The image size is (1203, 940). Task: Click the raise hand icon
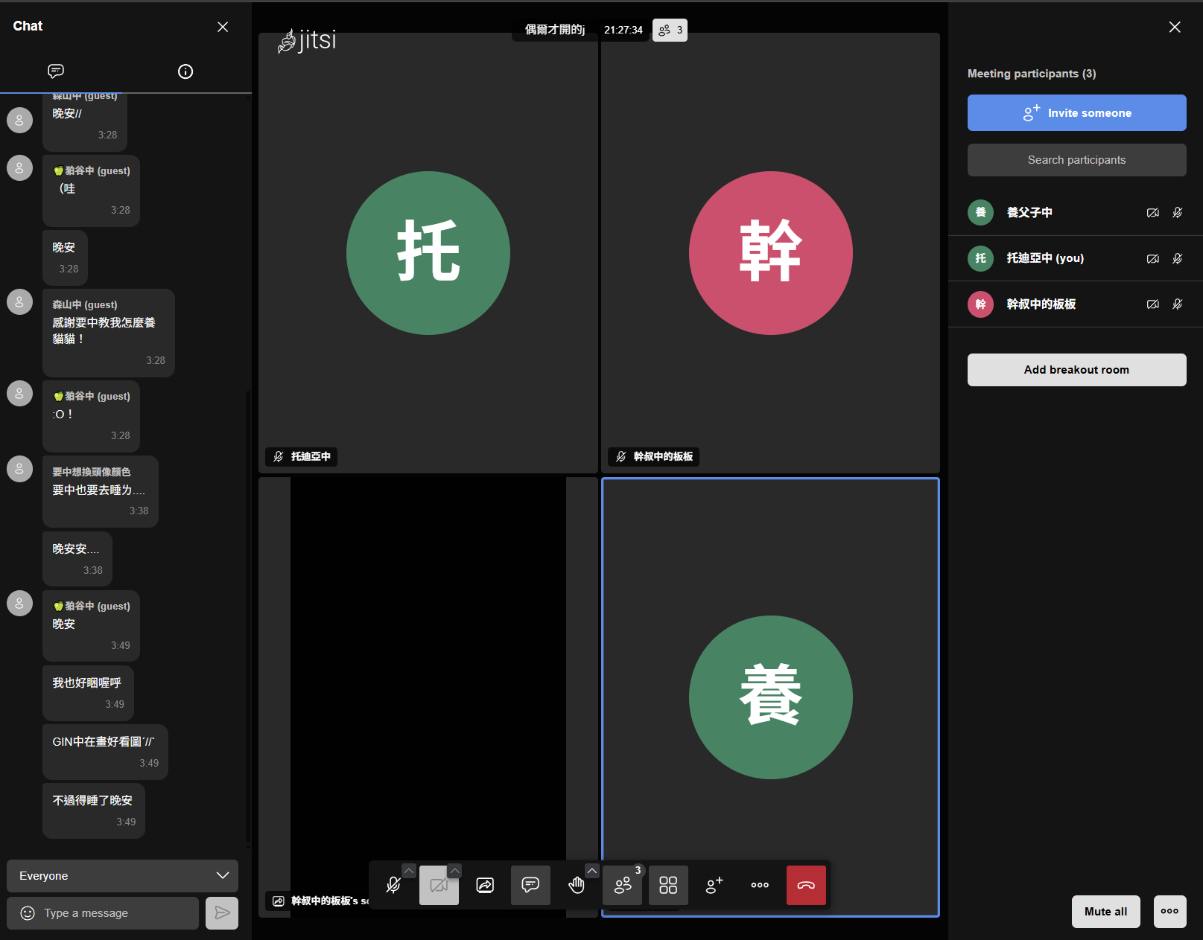[576, 885]
